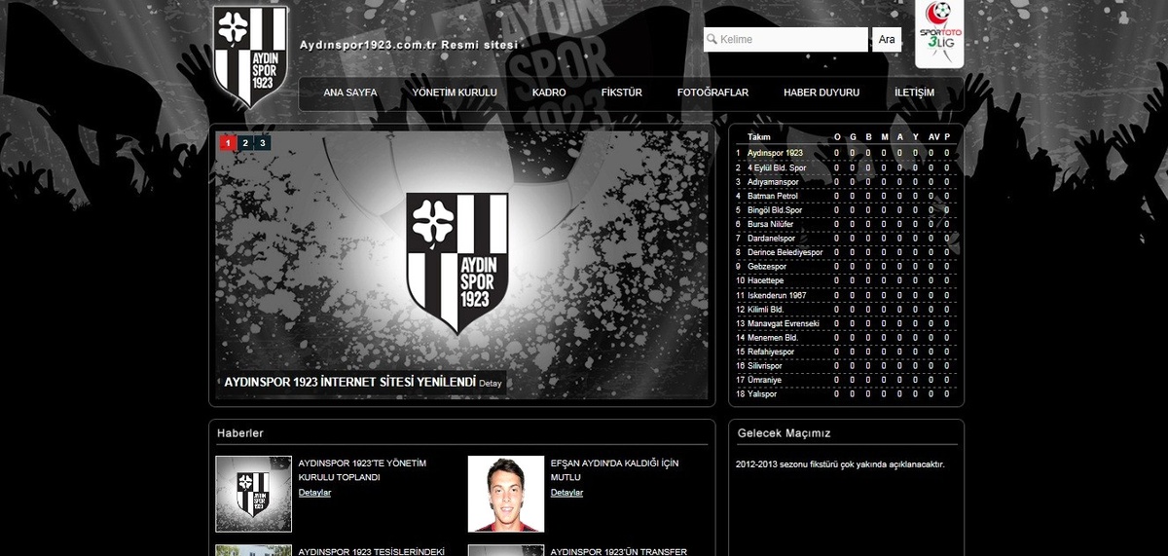This screenshot has height=556, width=1168.
Task: Click 4 Eylül Bld. Spor in standings
Action: [845, 167]
